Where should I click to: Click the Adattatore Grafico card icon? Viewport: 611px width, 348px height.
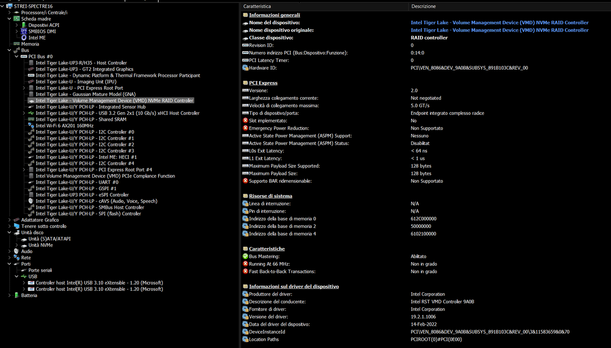pyautogui.click(x=17, y=220)
